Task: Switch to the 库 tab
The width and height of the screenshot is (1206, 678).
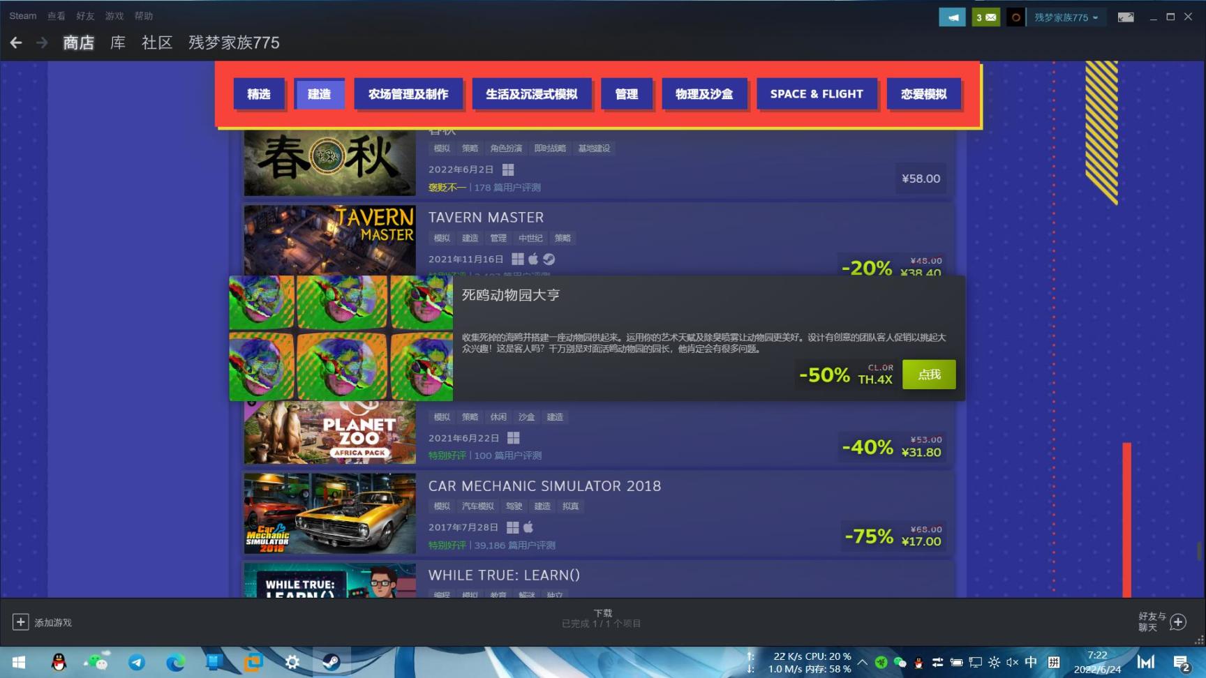Action: coord(117,43)
